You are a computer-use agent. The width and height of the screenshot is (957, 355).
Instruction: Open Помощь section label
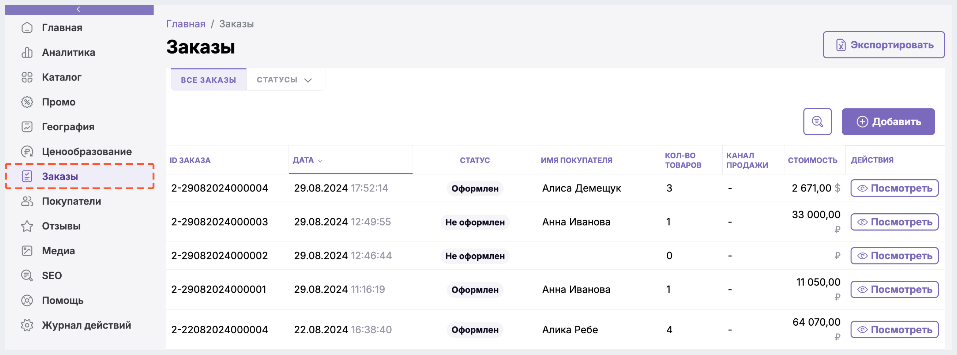63,300
